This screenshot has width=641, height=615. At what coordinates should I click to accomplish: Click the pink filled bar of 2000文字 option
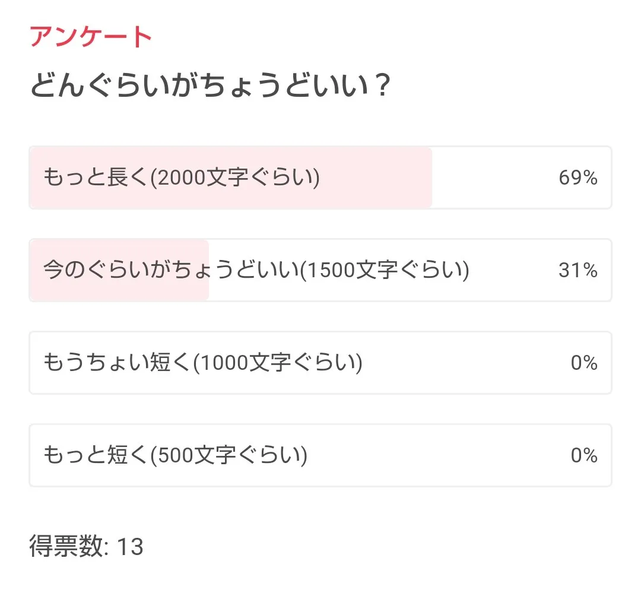point(230,177)
